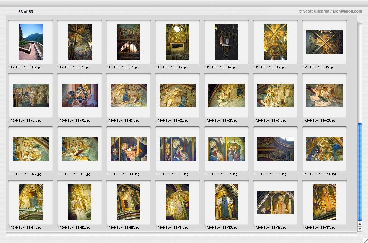Click filename label 1A2-I-SU-MSB-I5.jpg
The image size is (368, 243).
tap(269, 67)
